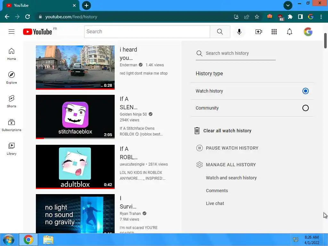
Task: Open Subscriptions in sidebar
Action: (x=12, y=125)
